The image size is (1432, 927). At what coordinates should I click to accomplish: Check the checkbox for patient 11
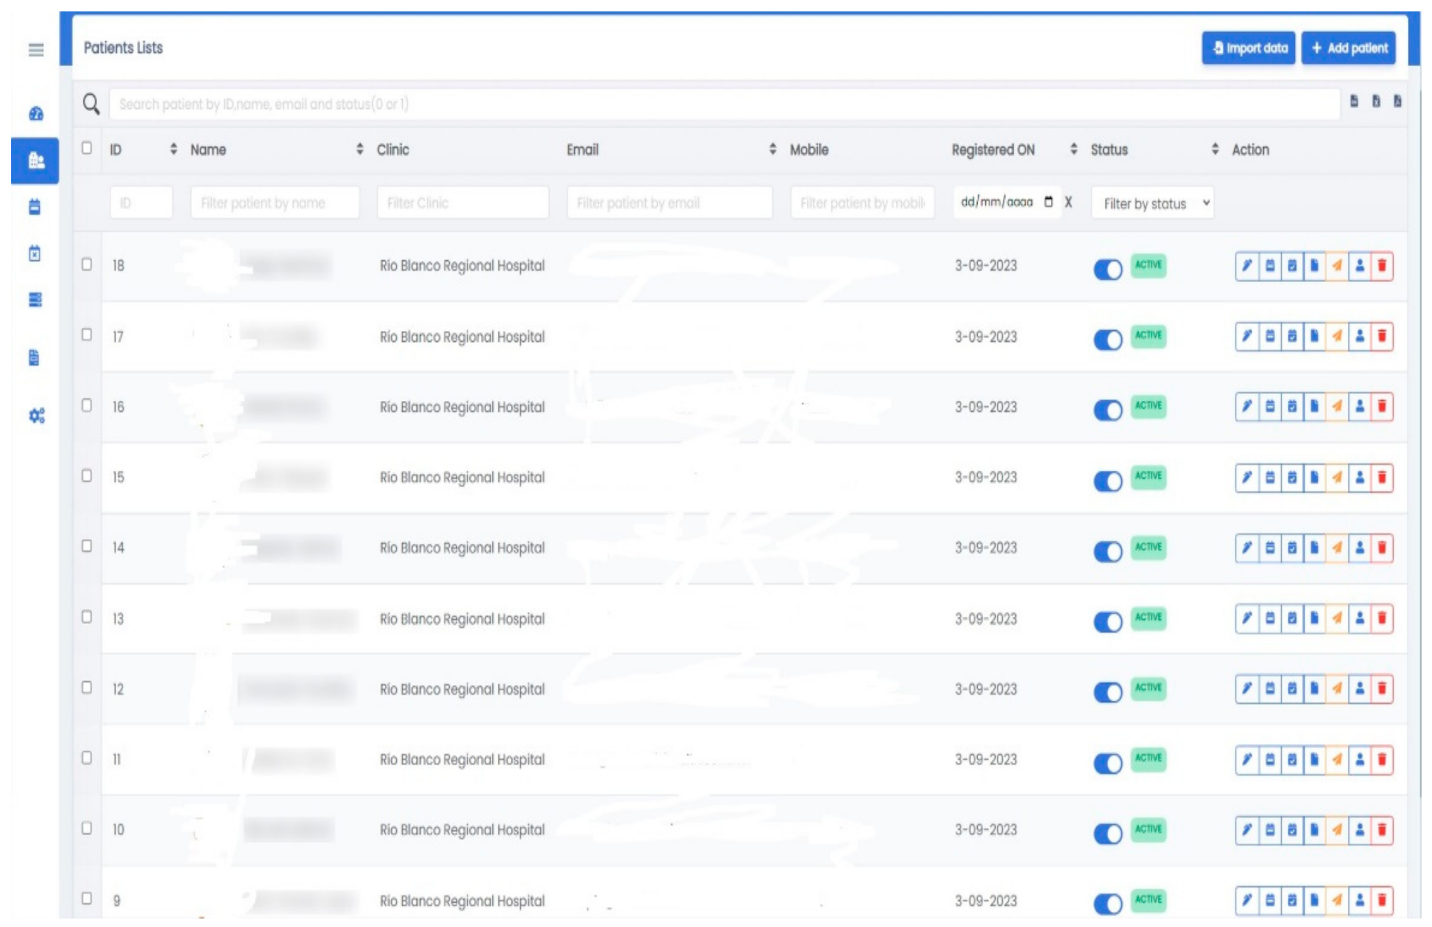87,757
